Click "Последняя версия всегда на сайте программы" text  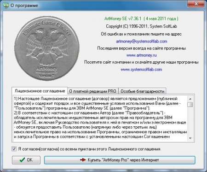click(x=141, y=48)
